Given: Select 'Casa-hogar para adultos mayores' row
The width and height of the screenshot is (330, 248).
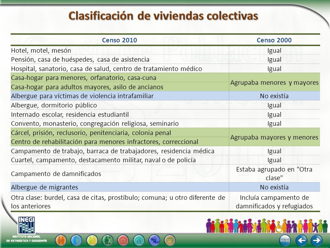Looking at the screenshot, I should pos(120,87).
